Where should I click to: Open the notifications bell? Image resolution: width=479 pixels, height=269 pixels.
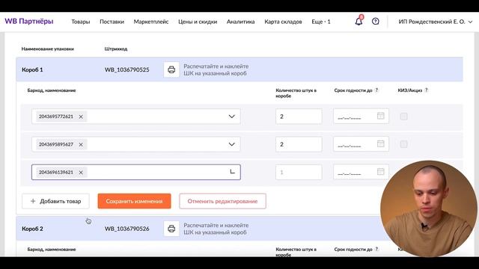[359, 22]
